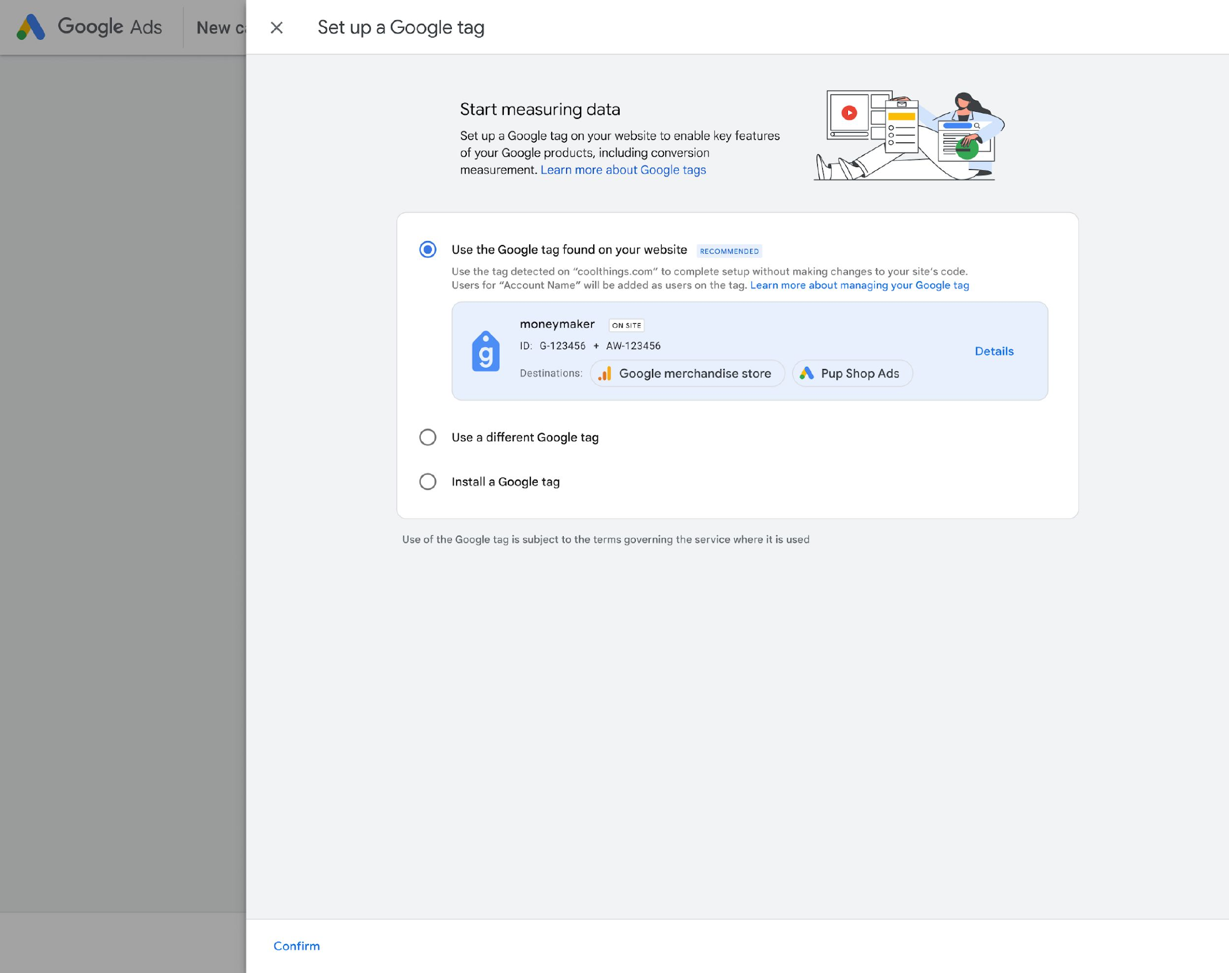Select Use the Google tag found on your website
This screenshot has width=1229, height=973.
click(x=428, y=250)
